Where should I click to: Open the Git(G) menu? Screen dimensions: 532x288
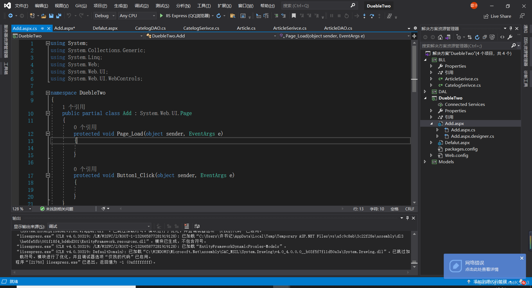point(81,6)
